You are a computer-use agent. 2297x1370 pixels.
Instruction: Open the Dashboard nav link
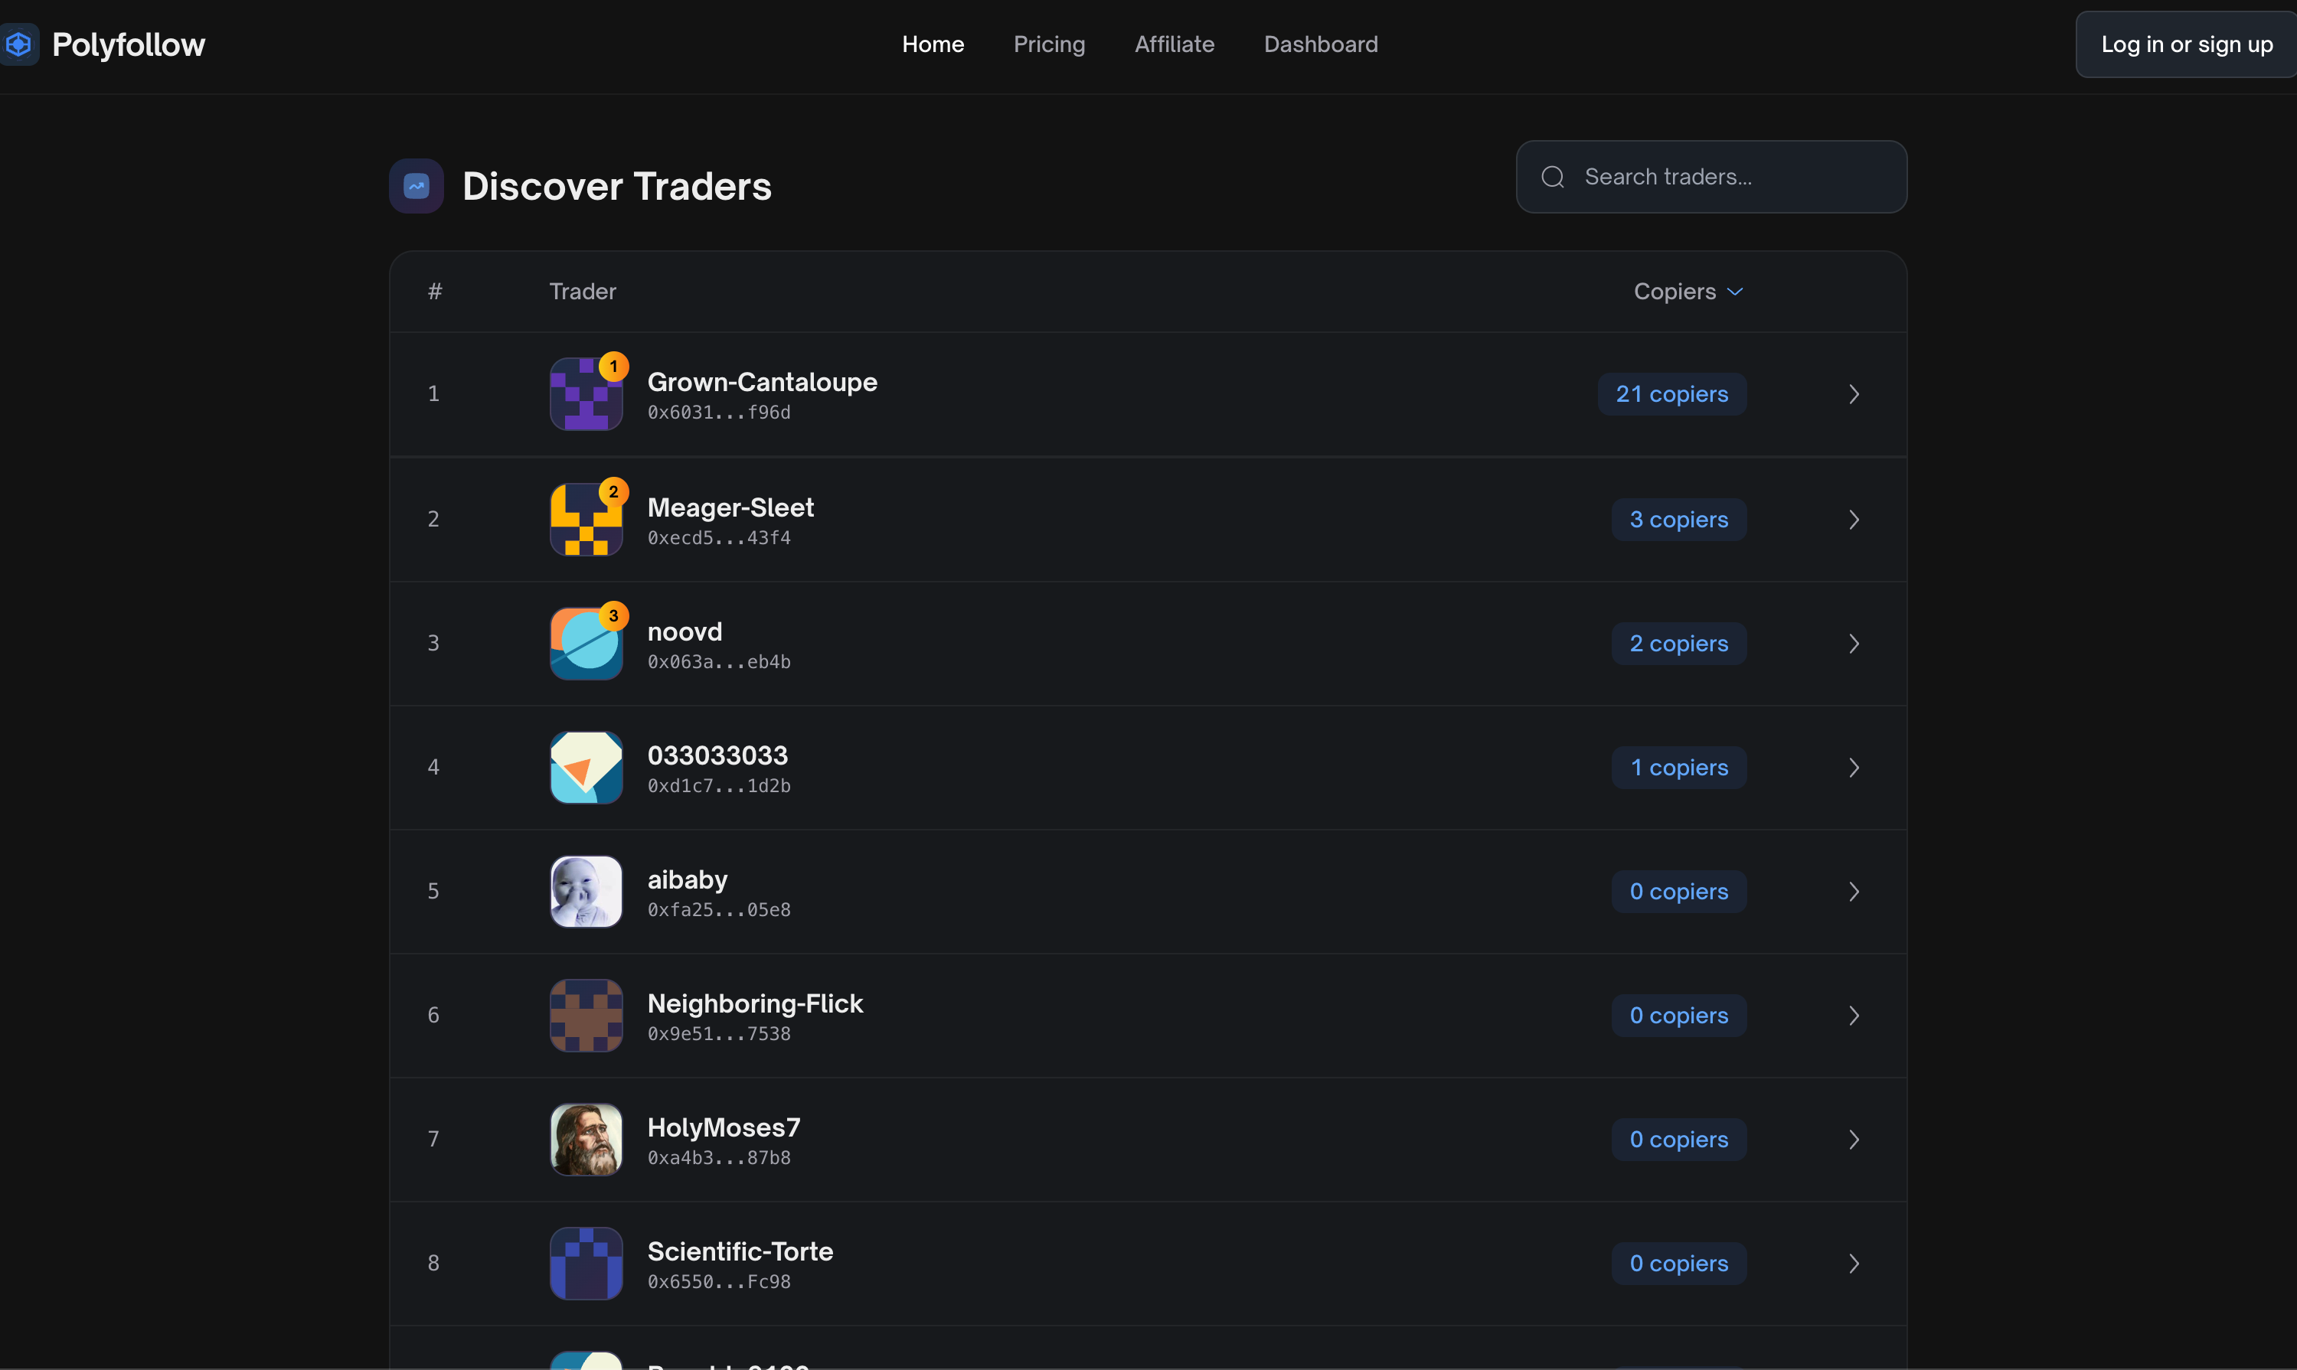point(1321,44)
